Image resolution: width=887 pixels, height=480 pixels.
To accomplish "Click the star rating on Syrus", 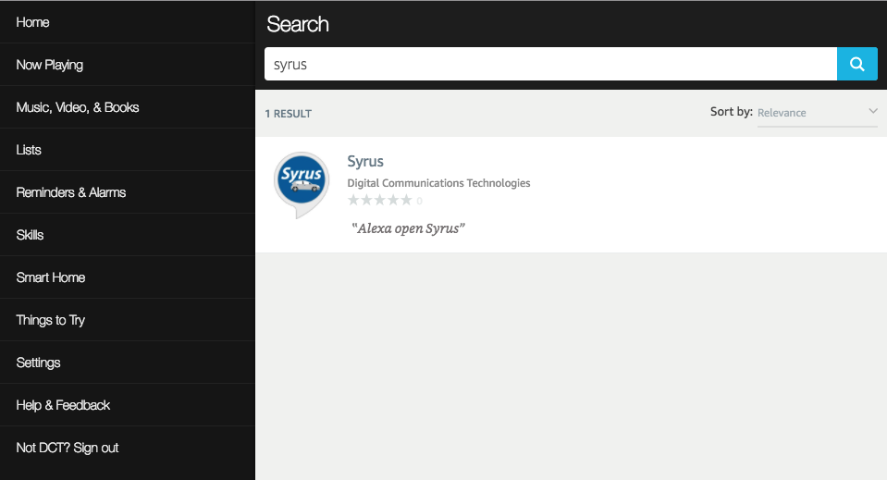I will point(380,200).
